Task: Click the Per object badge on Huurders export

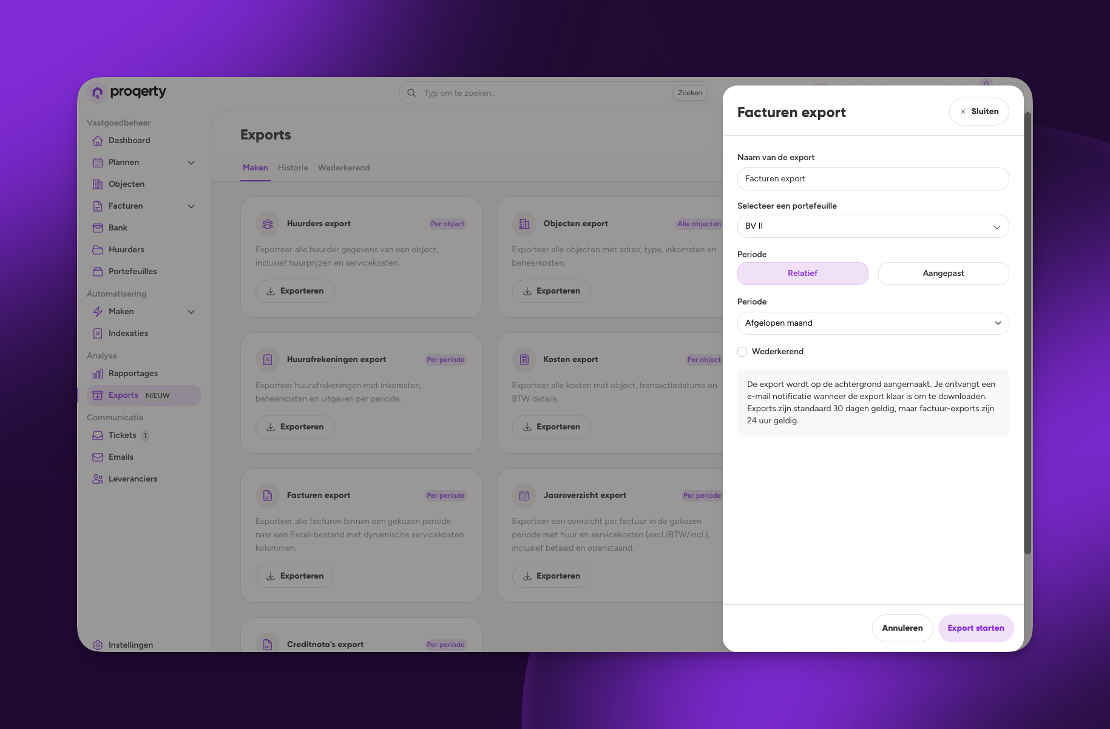Action: tap(447, 224)
